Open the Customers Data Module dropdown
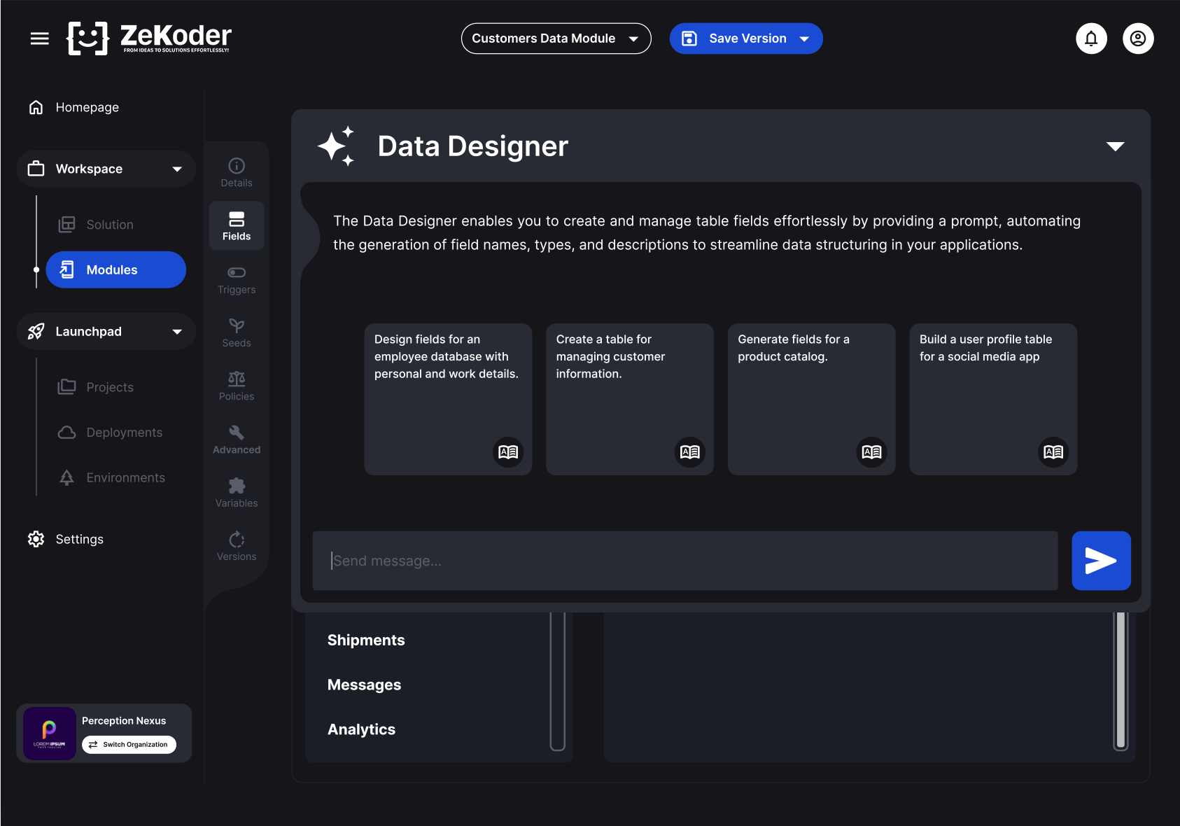 [x=556, y=38]
